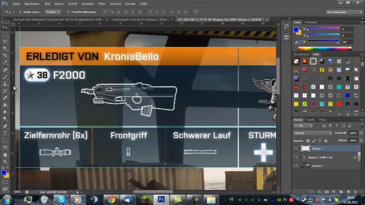Open the Fenster menu
This screenshot has height=205, width=365.
(x=130, y=4)
